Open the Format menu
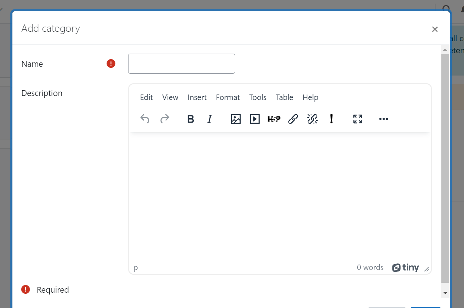This screenshot has width=464, height=308. [x=228, y=97]
